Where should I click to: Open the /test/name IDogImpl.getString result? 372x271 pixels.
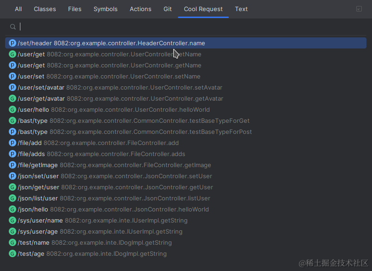(186, 243)
